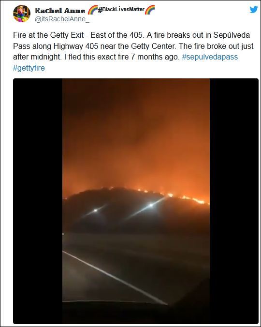Viewport: 261px width, 327px height.
Task: Click the rainbow emoji after #BlackLivesMatter
Action: tap(149, 10)
